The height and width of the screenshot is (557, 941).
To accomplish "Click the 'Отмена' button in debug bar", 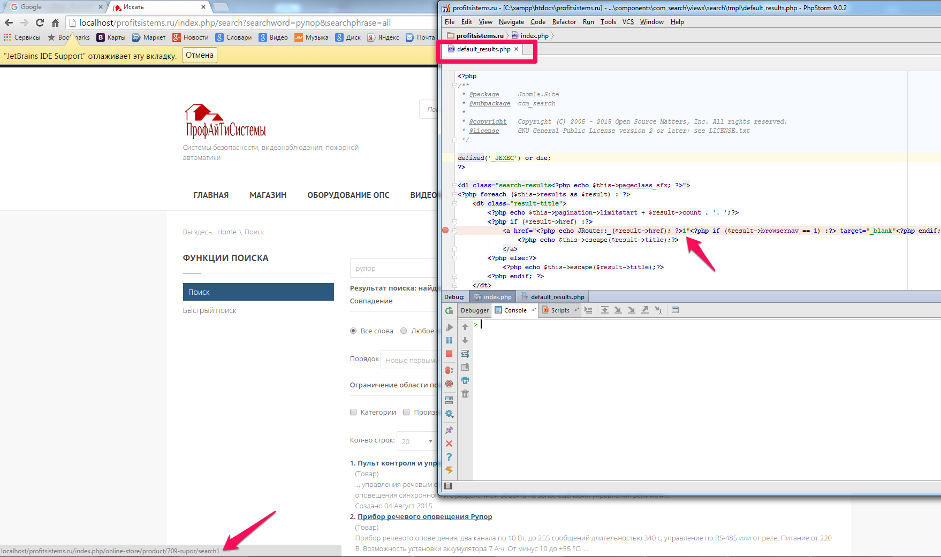I will point(200,55).
